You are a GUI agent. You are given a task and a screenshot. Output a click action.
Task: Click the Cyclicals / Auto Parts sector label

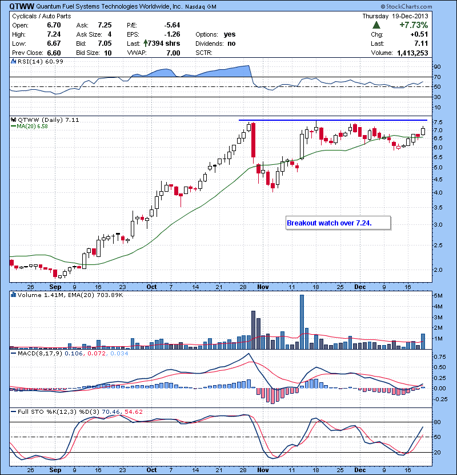pyautogui.click(x=42, y=17)
